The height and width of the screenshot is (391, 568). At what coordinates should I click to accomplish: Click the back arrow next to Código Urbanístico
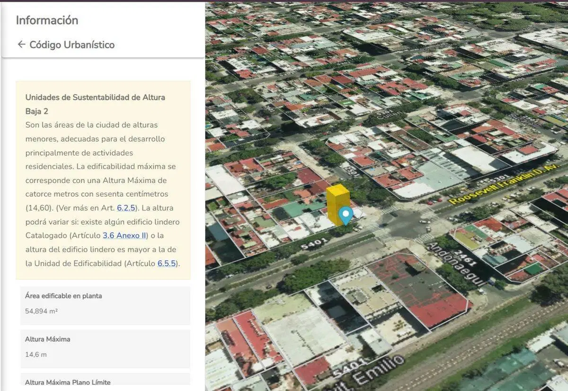pyautogui.click(x=21, y=44)
